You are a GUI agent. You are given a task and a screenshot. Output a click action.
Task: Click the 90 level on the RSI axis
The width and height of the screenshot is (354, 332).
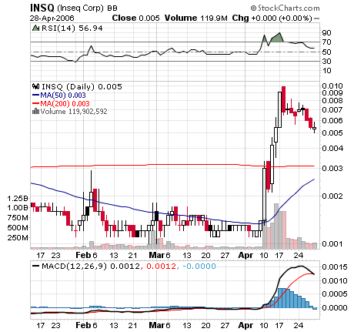(326, 33)
